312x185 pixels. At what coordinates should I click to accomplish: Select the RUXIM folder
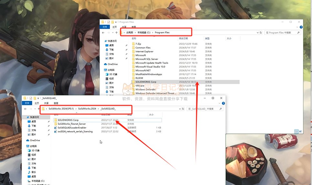click(139, 78)
